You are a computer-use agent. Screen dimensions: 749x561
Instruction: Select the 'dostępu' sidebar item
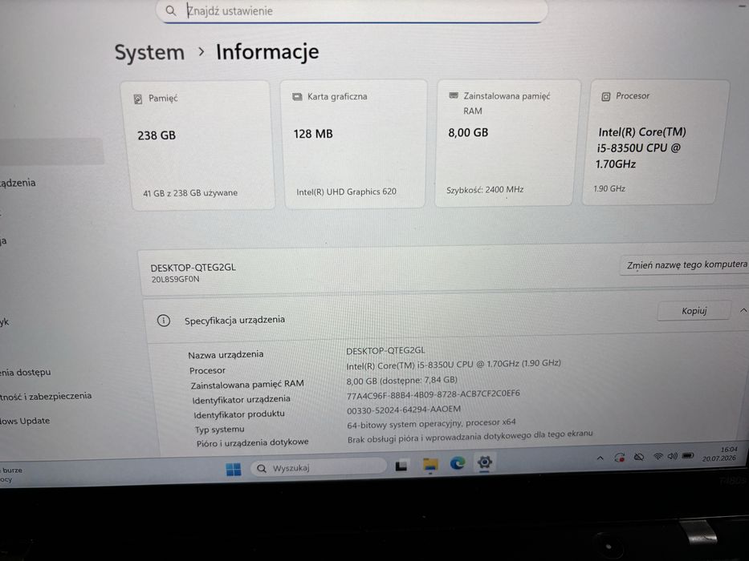click(26, 372)
